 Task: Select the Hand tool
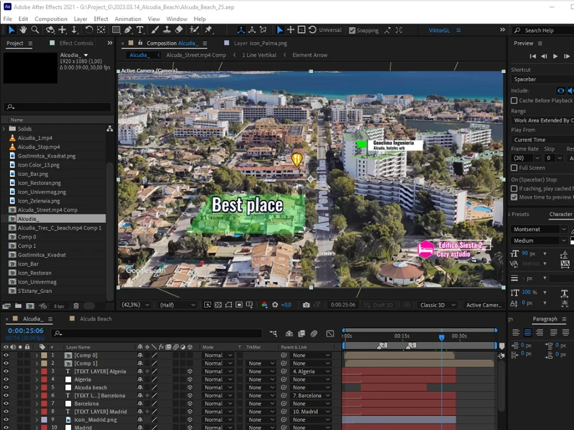pyautogui.click(x=23, y=30)
